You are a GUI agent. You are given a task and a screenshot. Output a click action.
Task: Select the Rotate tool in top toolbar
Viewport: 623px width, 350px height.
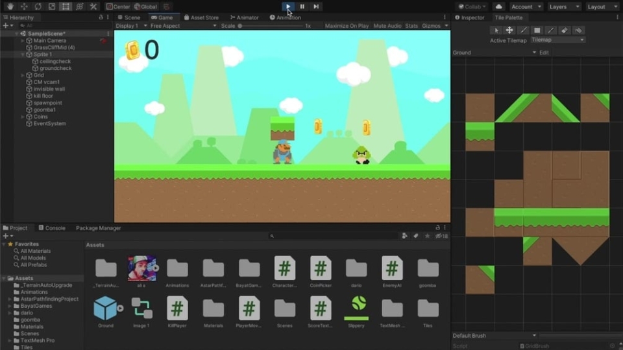tap(38, 6)
